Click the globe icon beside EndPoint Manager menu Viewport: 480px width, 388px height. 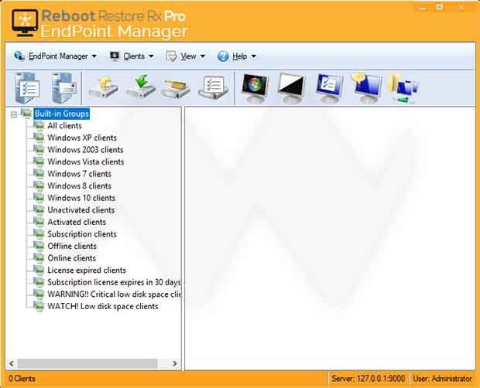[x=19, y=56]
